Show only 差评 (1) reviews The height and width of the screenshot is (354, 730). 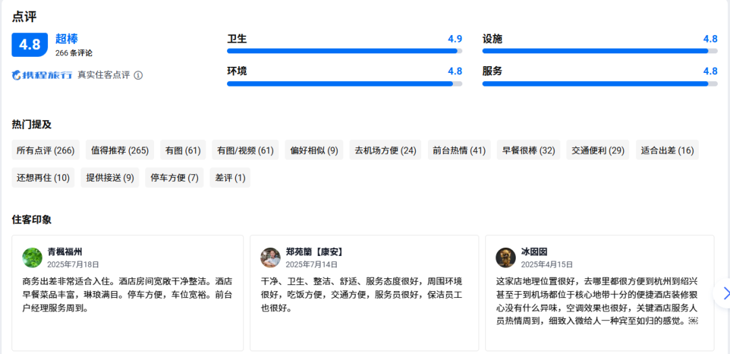click(x=230, y=178)
